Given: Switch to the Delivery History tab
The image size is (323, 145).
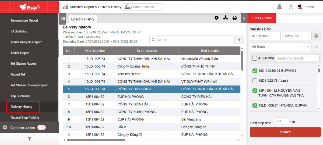Looking at the screenshot, I should pyautogui.click(x=83, y=19).
